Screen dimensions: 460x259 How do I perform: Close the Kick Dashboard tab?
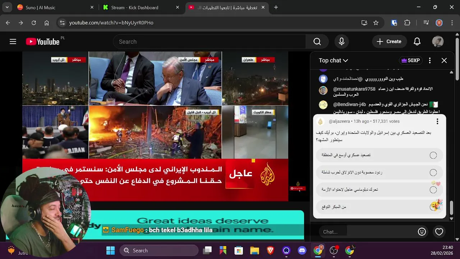click(x=178, y=7)
